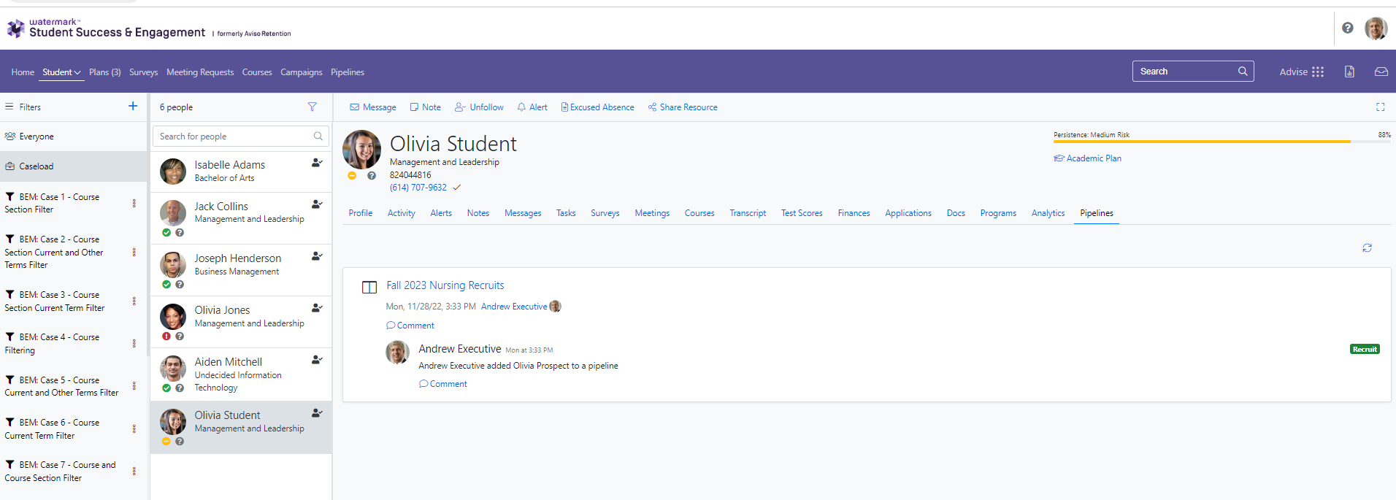Click magnifier in Search for people box

coord(318,136)
